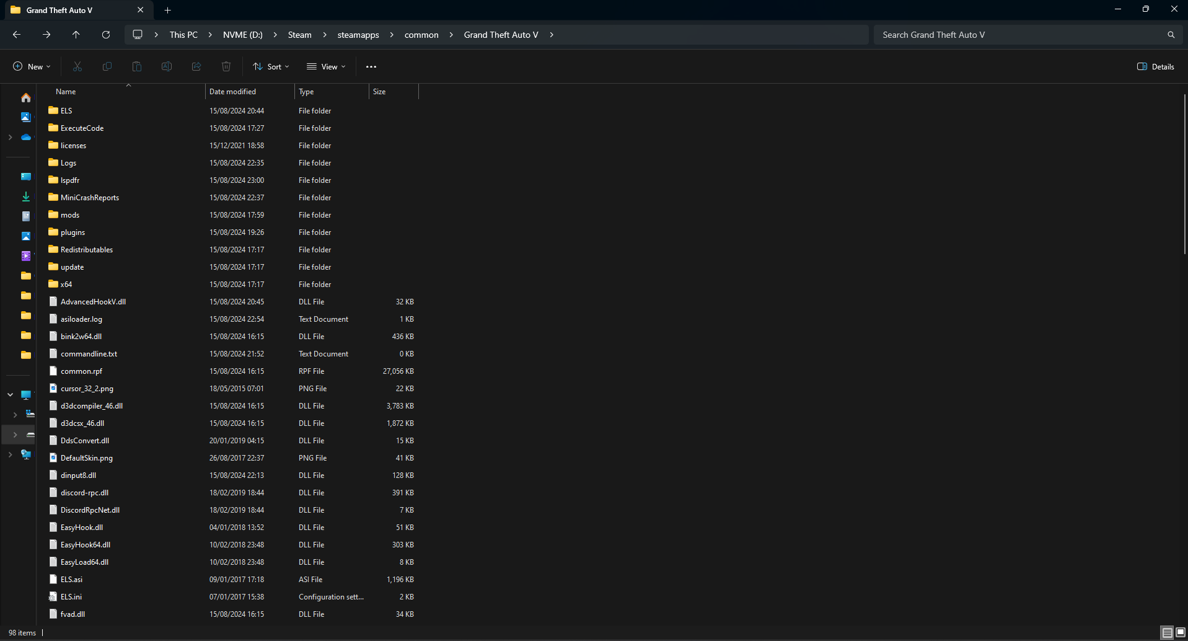Open Downloads icon in sidebar
The image size is (1188, 641).
click(x=26, y=197)
